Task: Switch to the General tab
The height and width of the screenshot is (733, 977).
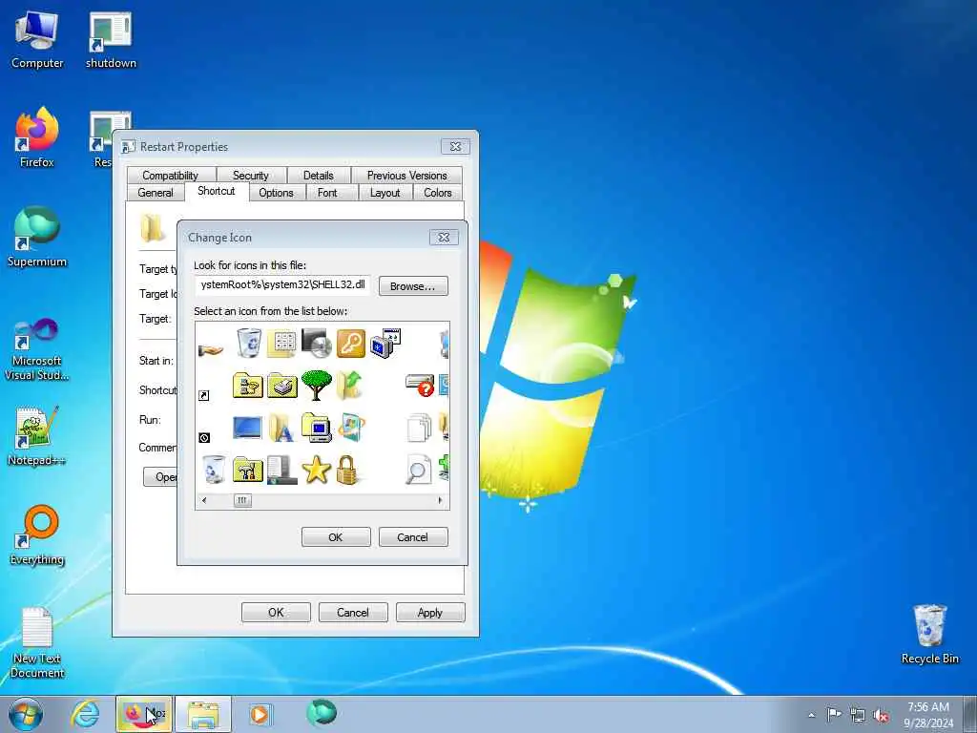Action: click(x=156, y=193)
